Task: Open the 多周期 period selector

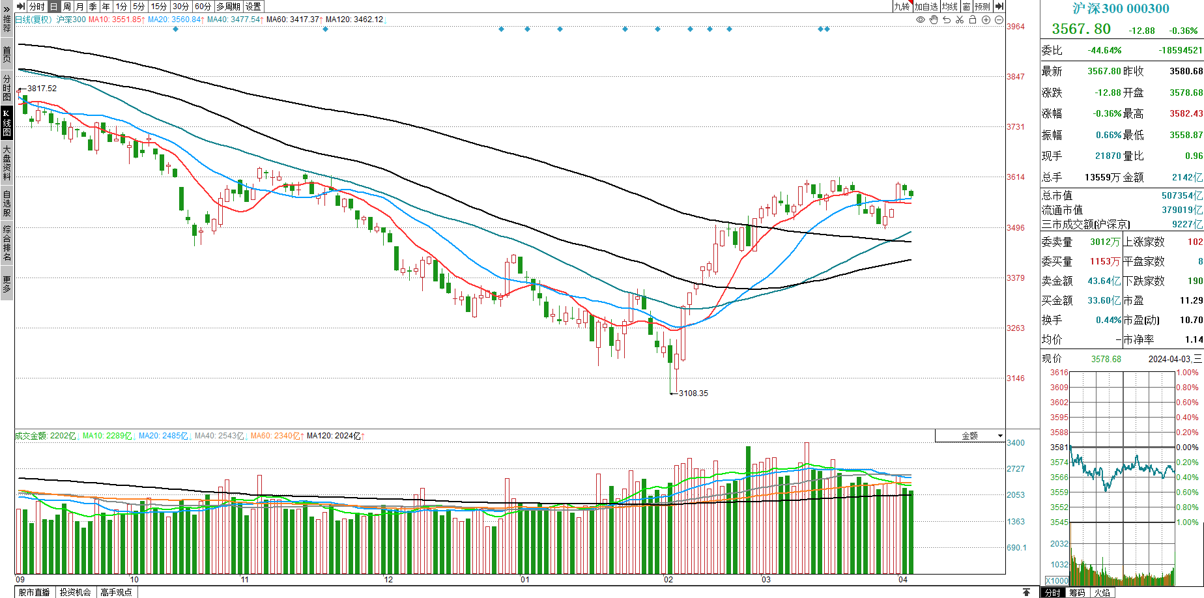Action: pyautogui.click(x=229, y=7)
